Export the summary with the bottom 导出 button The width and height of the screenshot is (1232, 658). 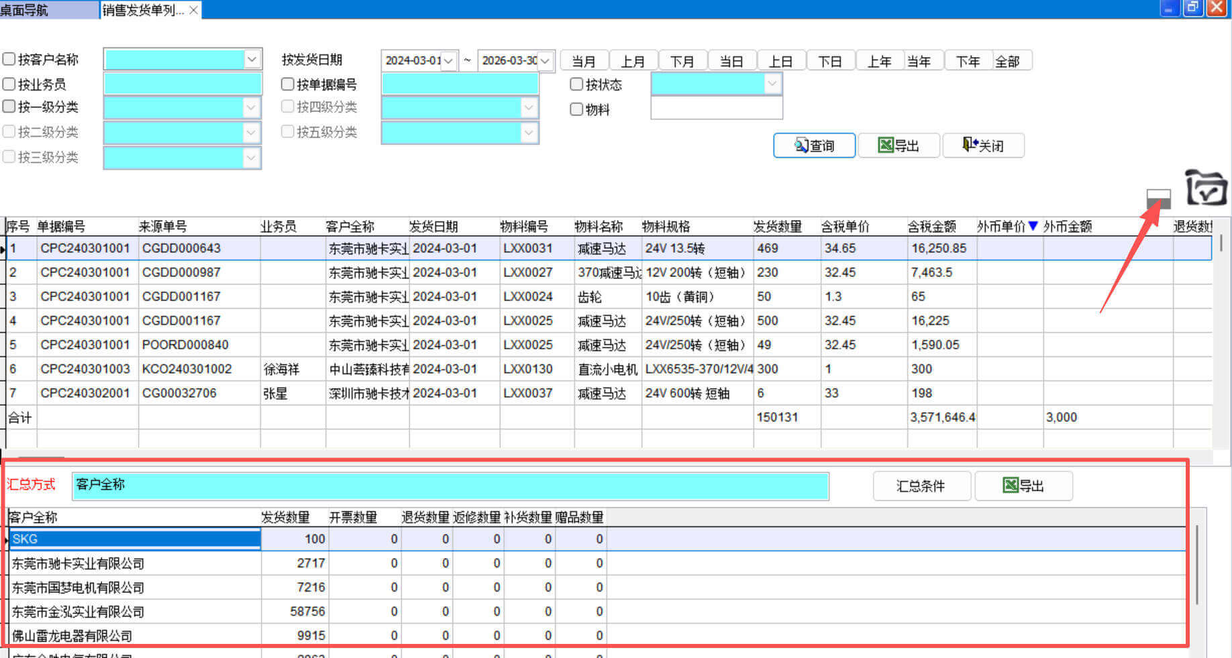click(1023, 486)
